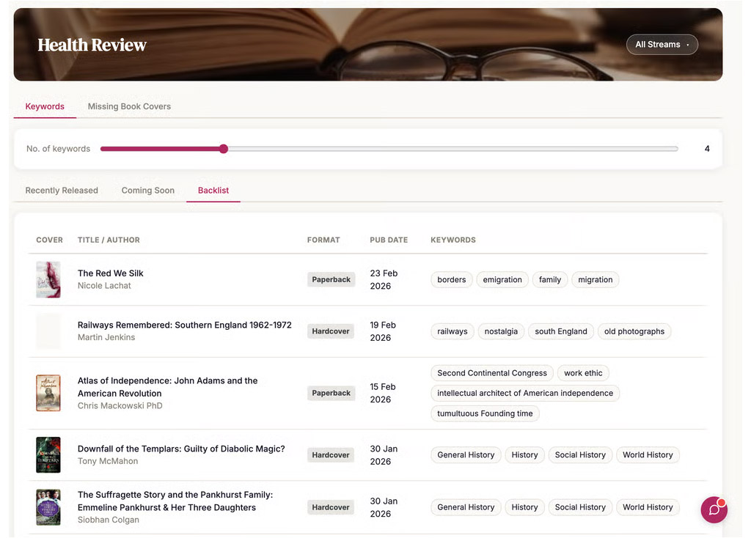This screenshot has width=751, height=538.
Task: Click the tumultuous Founding time chip
Action: [485, 413]
